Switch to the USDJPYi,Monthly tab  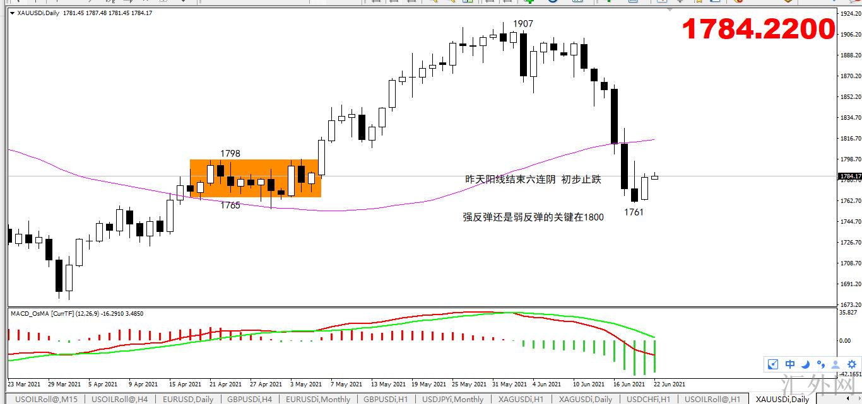452,399
